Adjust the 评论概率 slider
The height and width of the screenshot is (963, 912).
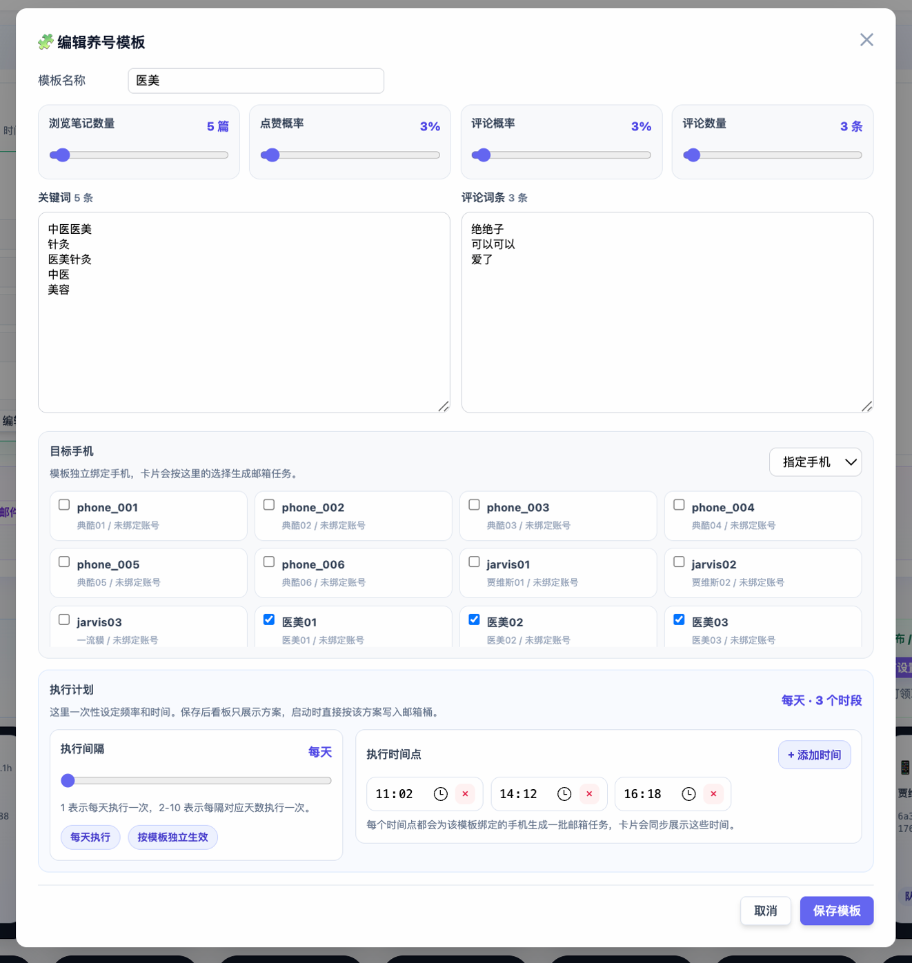click(562, 155)
